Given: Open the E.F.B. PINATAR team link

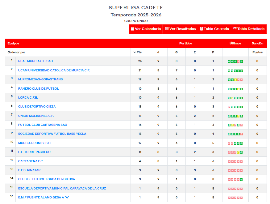Looking at the screenshot, I should pyautogui.click(x=29, y=170).
